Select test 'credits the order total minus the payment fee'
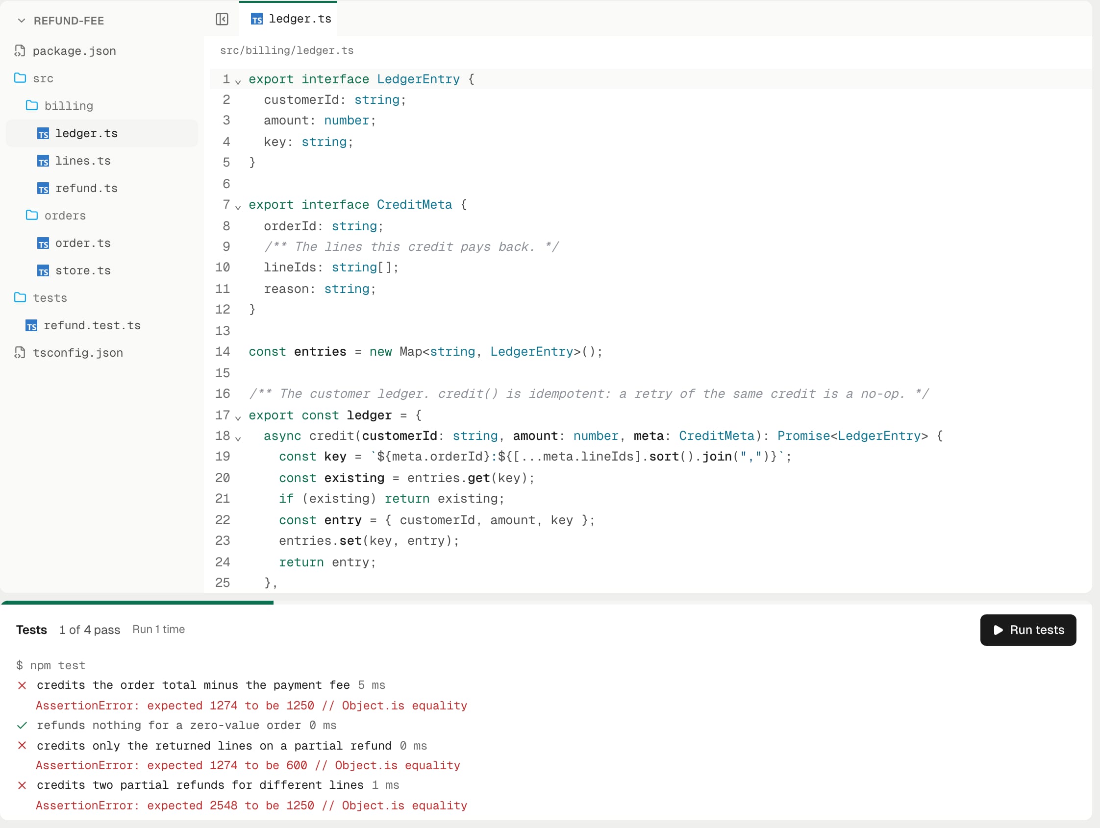Screen dimensions: 1100x828 [194, 685]
